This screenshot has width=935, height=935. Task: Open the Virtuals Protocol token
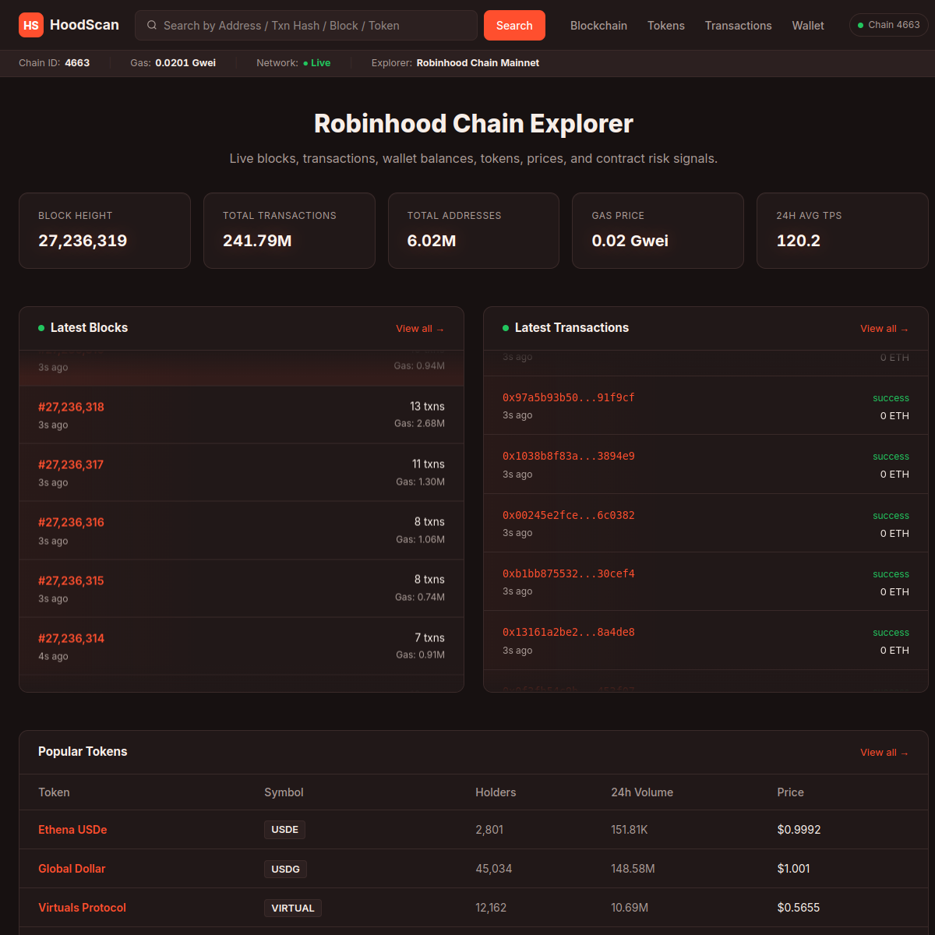pos(82,908)
